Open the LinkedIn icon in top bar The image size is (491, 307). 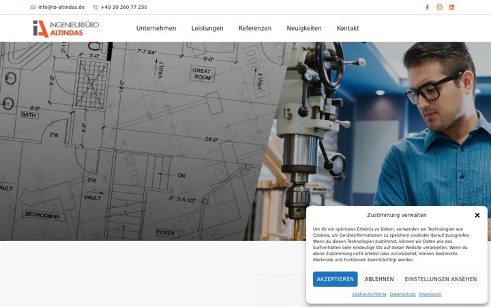click(x=451, y=8)
